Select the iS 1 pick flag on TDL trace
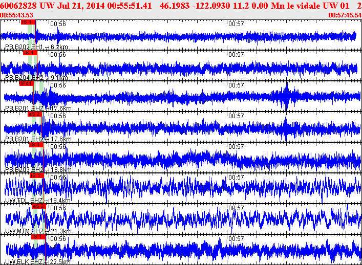 (37, 175)
